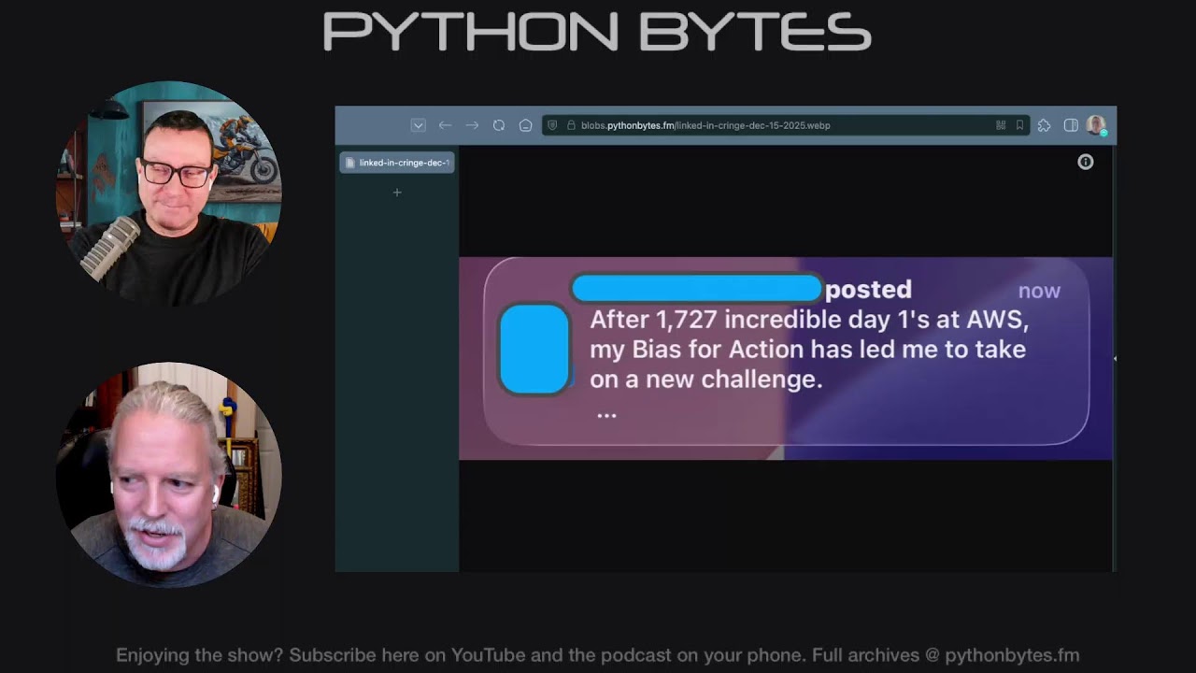The height and width of the screenshot is (673, 1196).
Task: Open the image info icon on the viewer
Action: (x=1085, y=162)
